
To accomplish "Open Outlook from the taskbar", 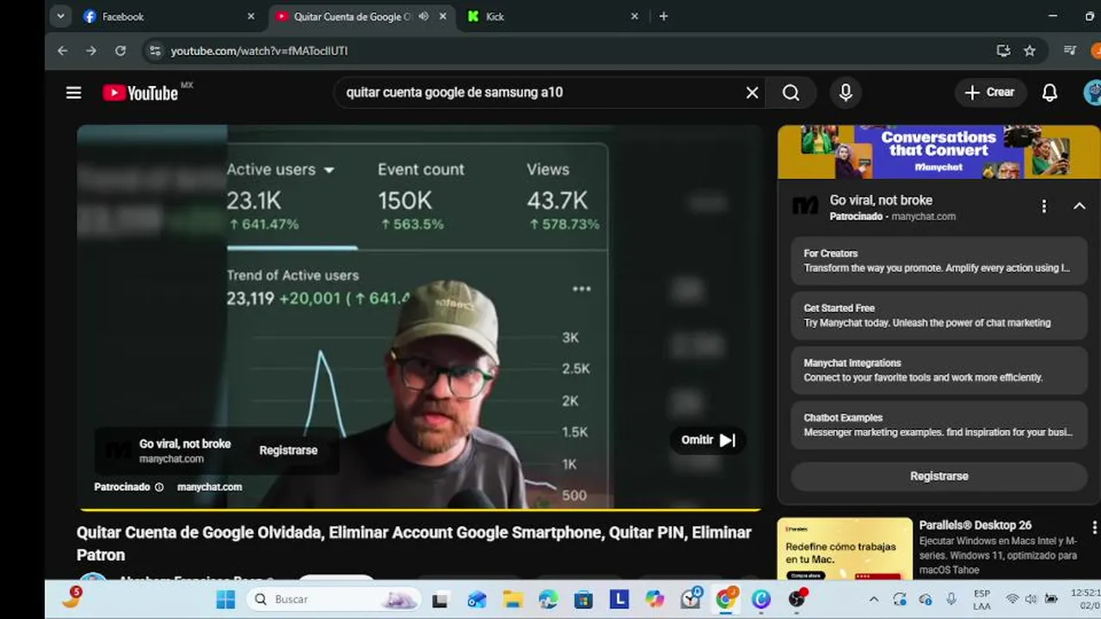I will click(x=477, y=599).
